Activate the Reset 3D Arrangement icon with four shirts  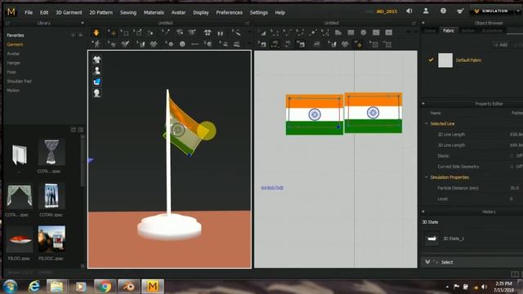coord(208,33)
